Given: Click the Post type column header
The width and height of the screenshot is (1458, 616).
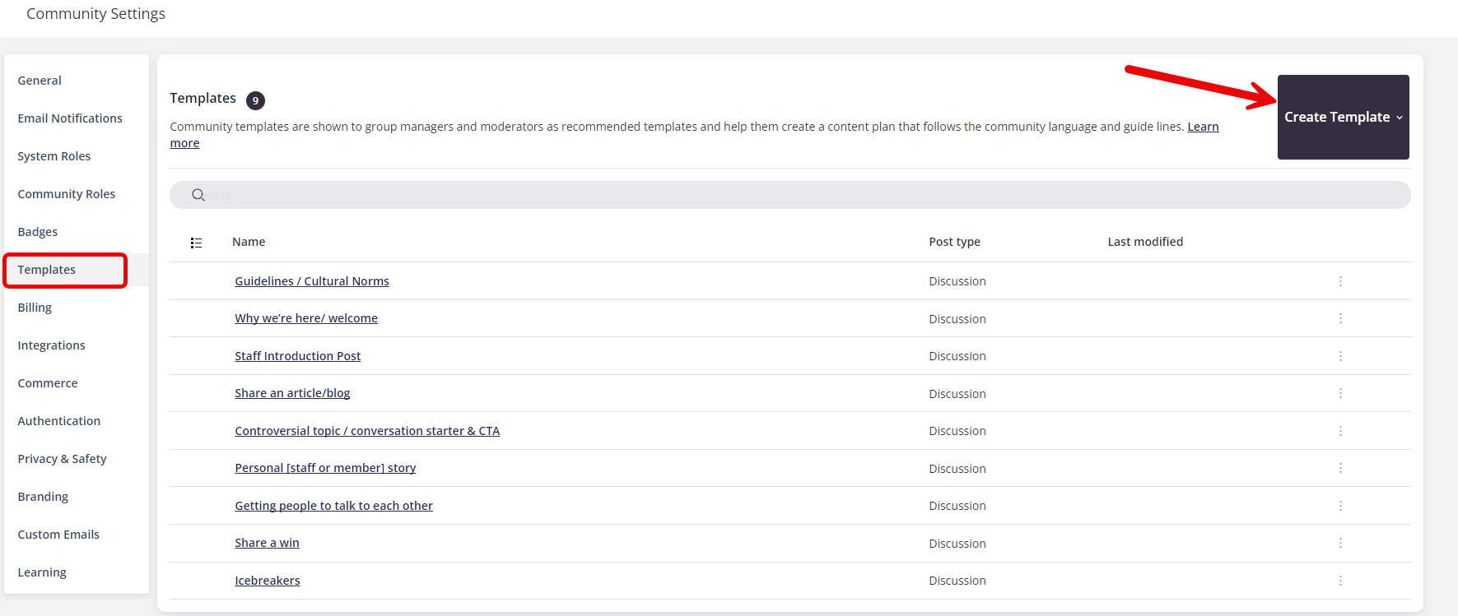Looking at the screenshot, I should pos(954,242).
